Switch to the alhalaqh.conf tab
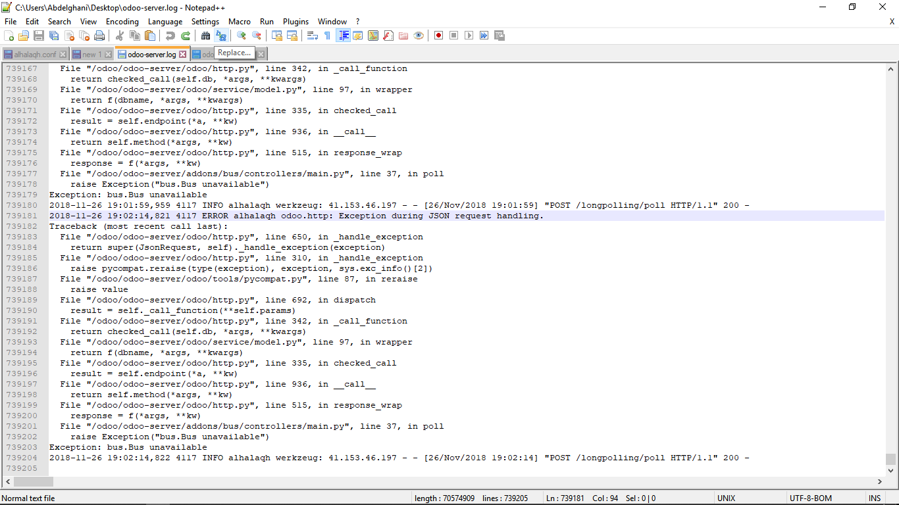Image resolution: width=899 pixels, height=505 pixels. point(35,55)
